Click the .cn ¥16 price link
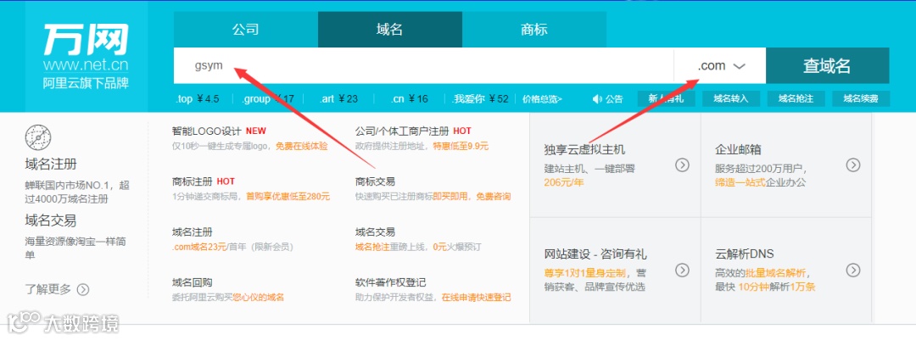The height and width of the screenshot is (340, 916). pyautogui.click(x=409, y=98)
